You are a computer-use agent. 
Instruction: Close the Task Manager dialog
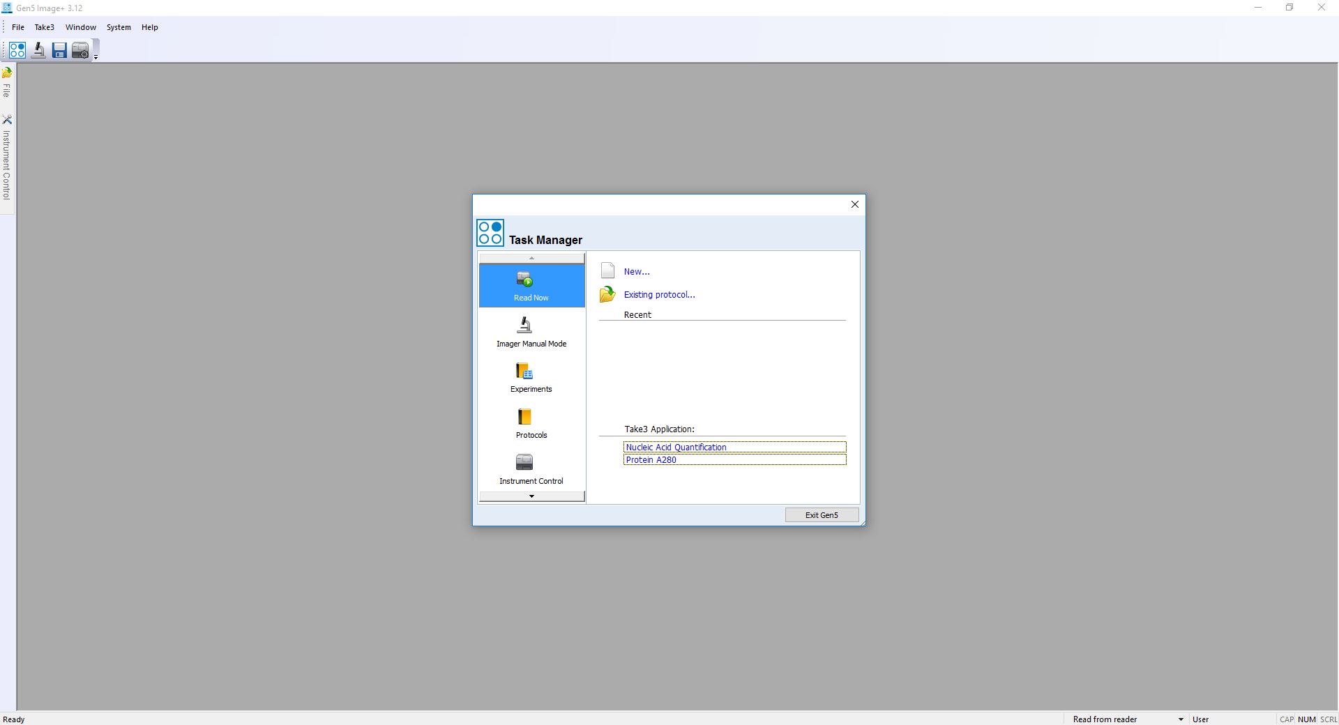[855, 204]
